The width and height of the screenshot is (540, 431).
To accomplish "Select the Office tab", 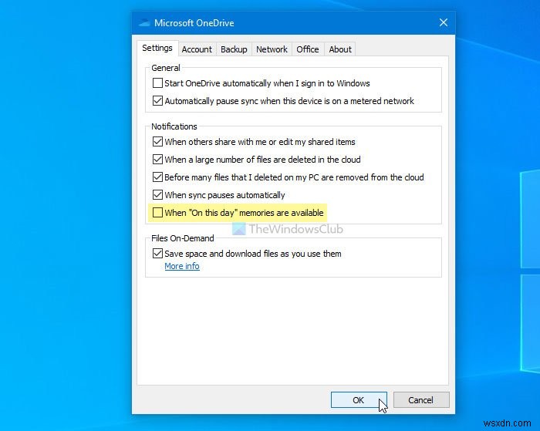I will tap(308, 49).
